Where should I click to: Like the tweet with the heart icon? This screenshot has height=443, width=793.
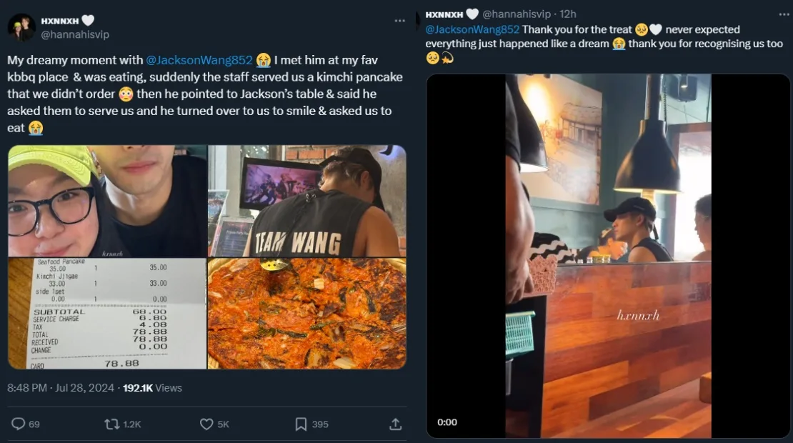pos(206,424)
